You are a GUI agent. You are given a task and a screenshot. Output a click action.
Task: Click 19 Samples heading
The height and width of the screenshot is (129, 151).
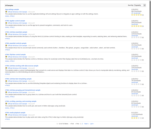[9, 5]
